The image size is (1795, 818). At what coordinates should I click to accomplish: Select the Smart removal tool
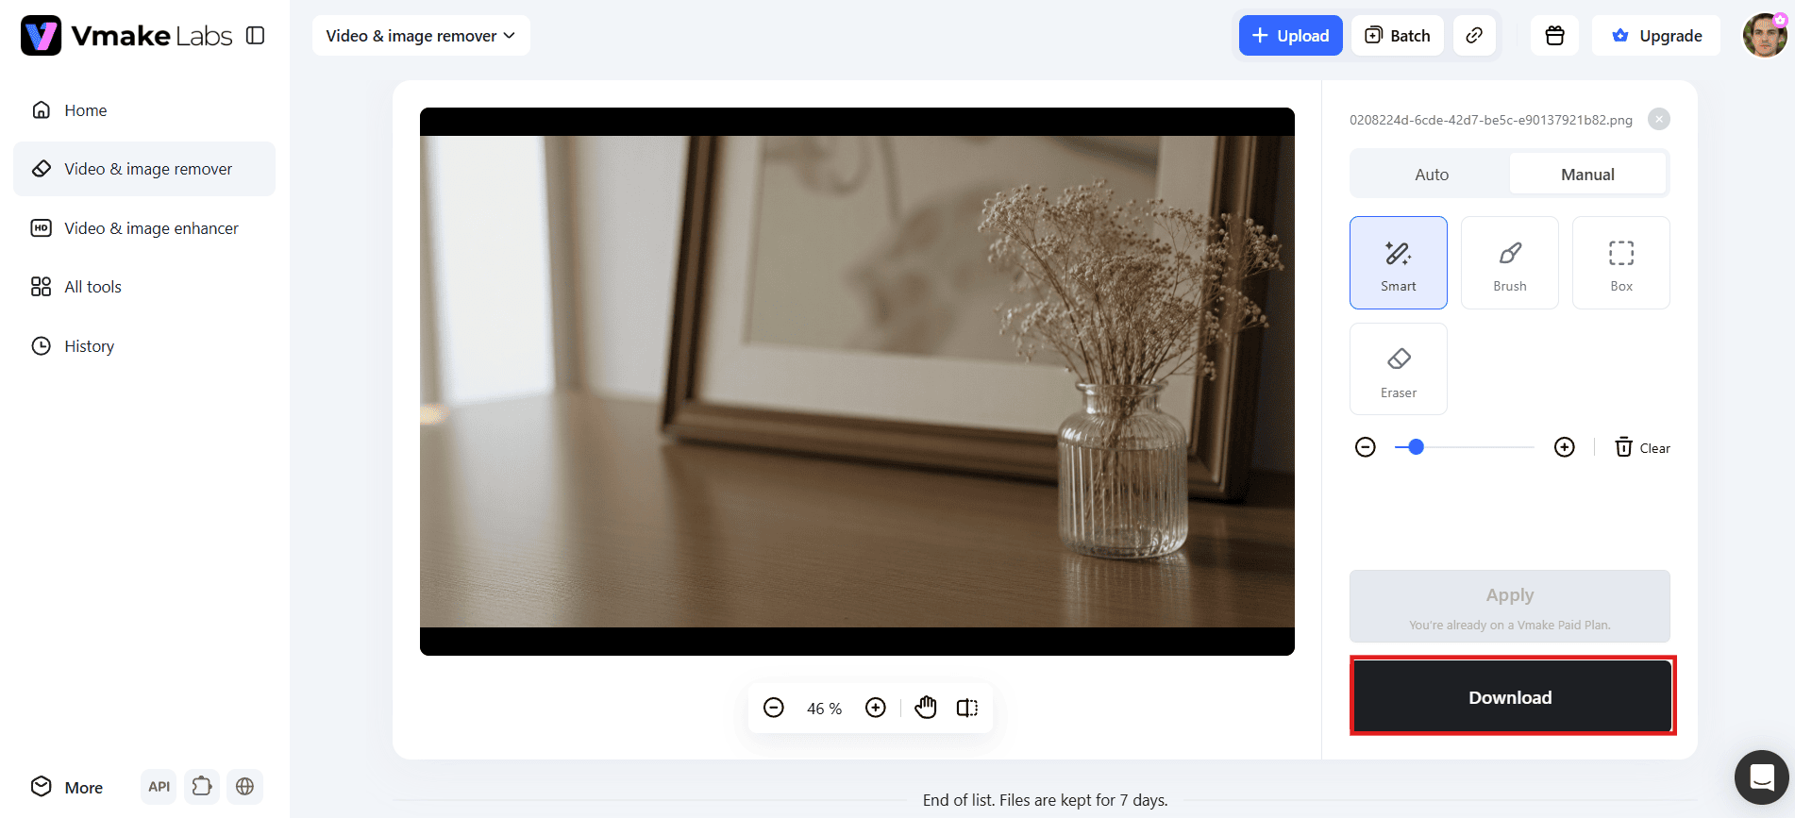1398,262
